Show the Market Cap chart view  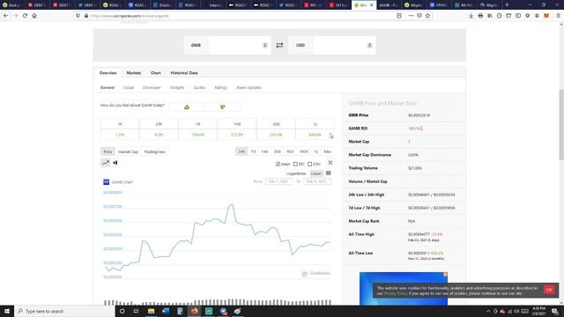[x=128, y=151]
